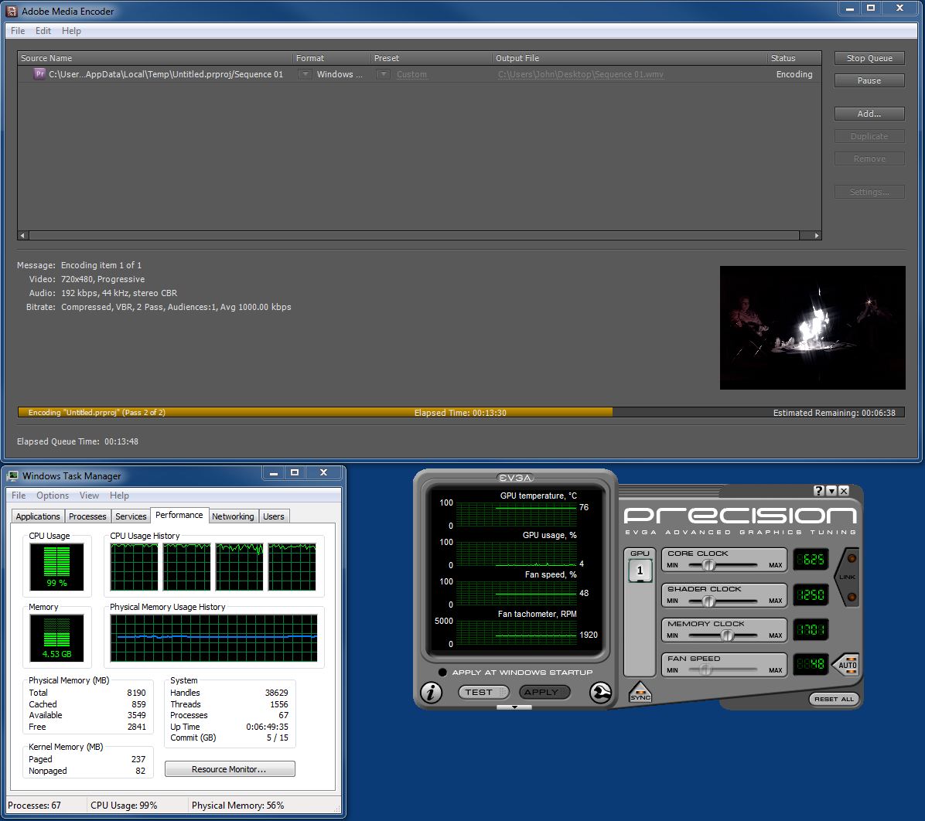
Task: Click the fan speed digital readout 48
Action: 811,664
